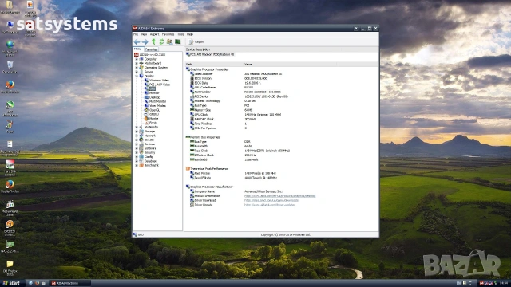Click the Field column header

(214, 65)
